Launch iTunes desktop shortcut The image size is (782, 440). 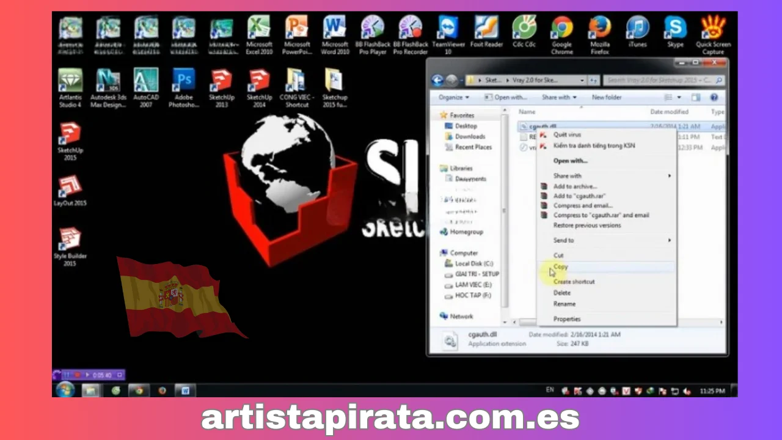pyautogui.click(x=637, y=32)
